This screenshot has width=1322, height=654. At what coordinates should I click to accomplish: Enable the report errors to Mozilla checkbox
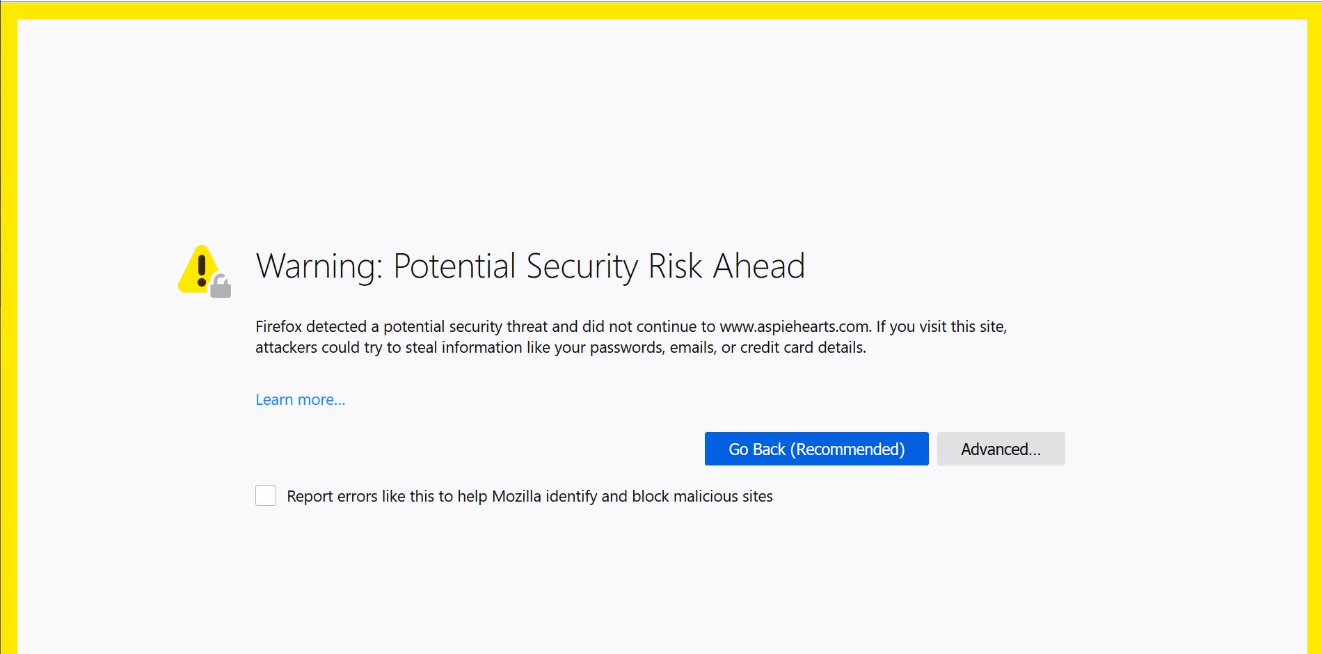[x=266, y=495]
